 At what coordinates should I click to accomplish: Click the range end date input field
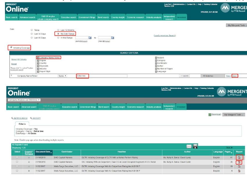105,38
